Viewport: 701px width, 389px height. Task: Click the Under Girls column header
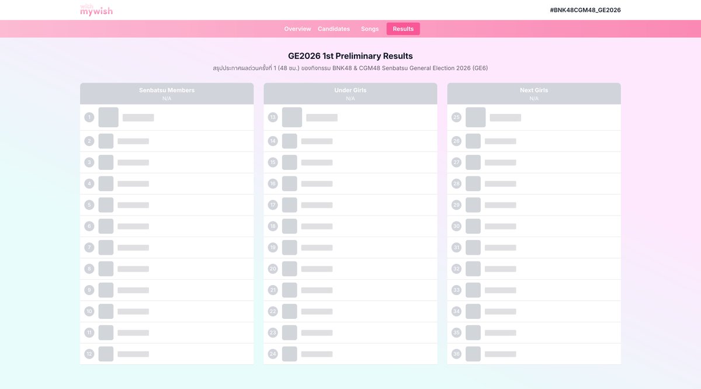[350, 93]
